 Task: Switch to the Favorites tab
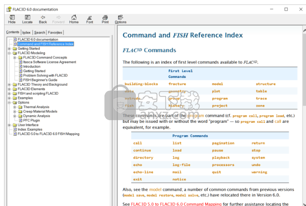click(55, 33)
